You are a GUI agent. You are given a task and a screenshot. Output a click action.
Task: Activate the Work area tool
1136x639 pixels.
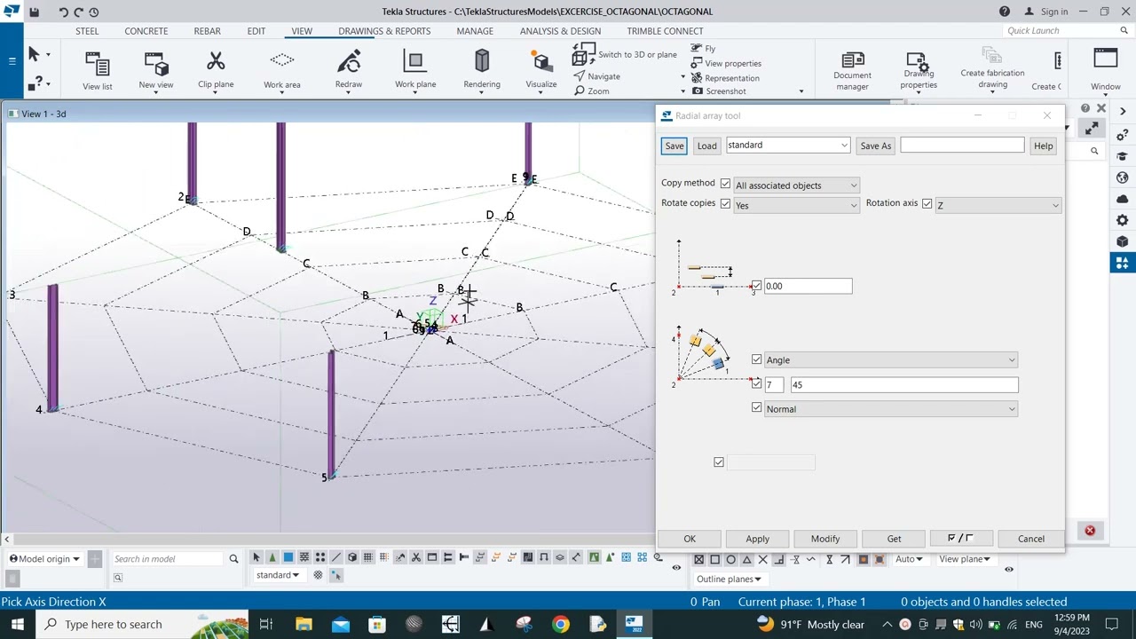[281, 71]
